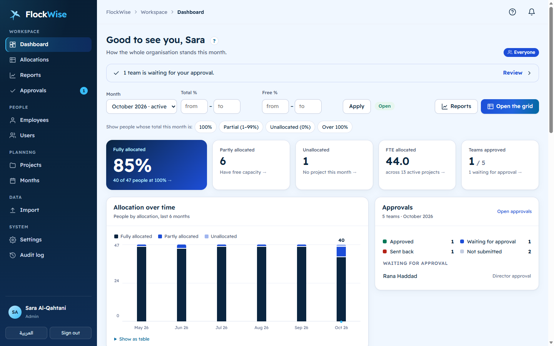Screen dimensions: 554x346
Task: Switch language with العربية button
Action: click(26, 333)
